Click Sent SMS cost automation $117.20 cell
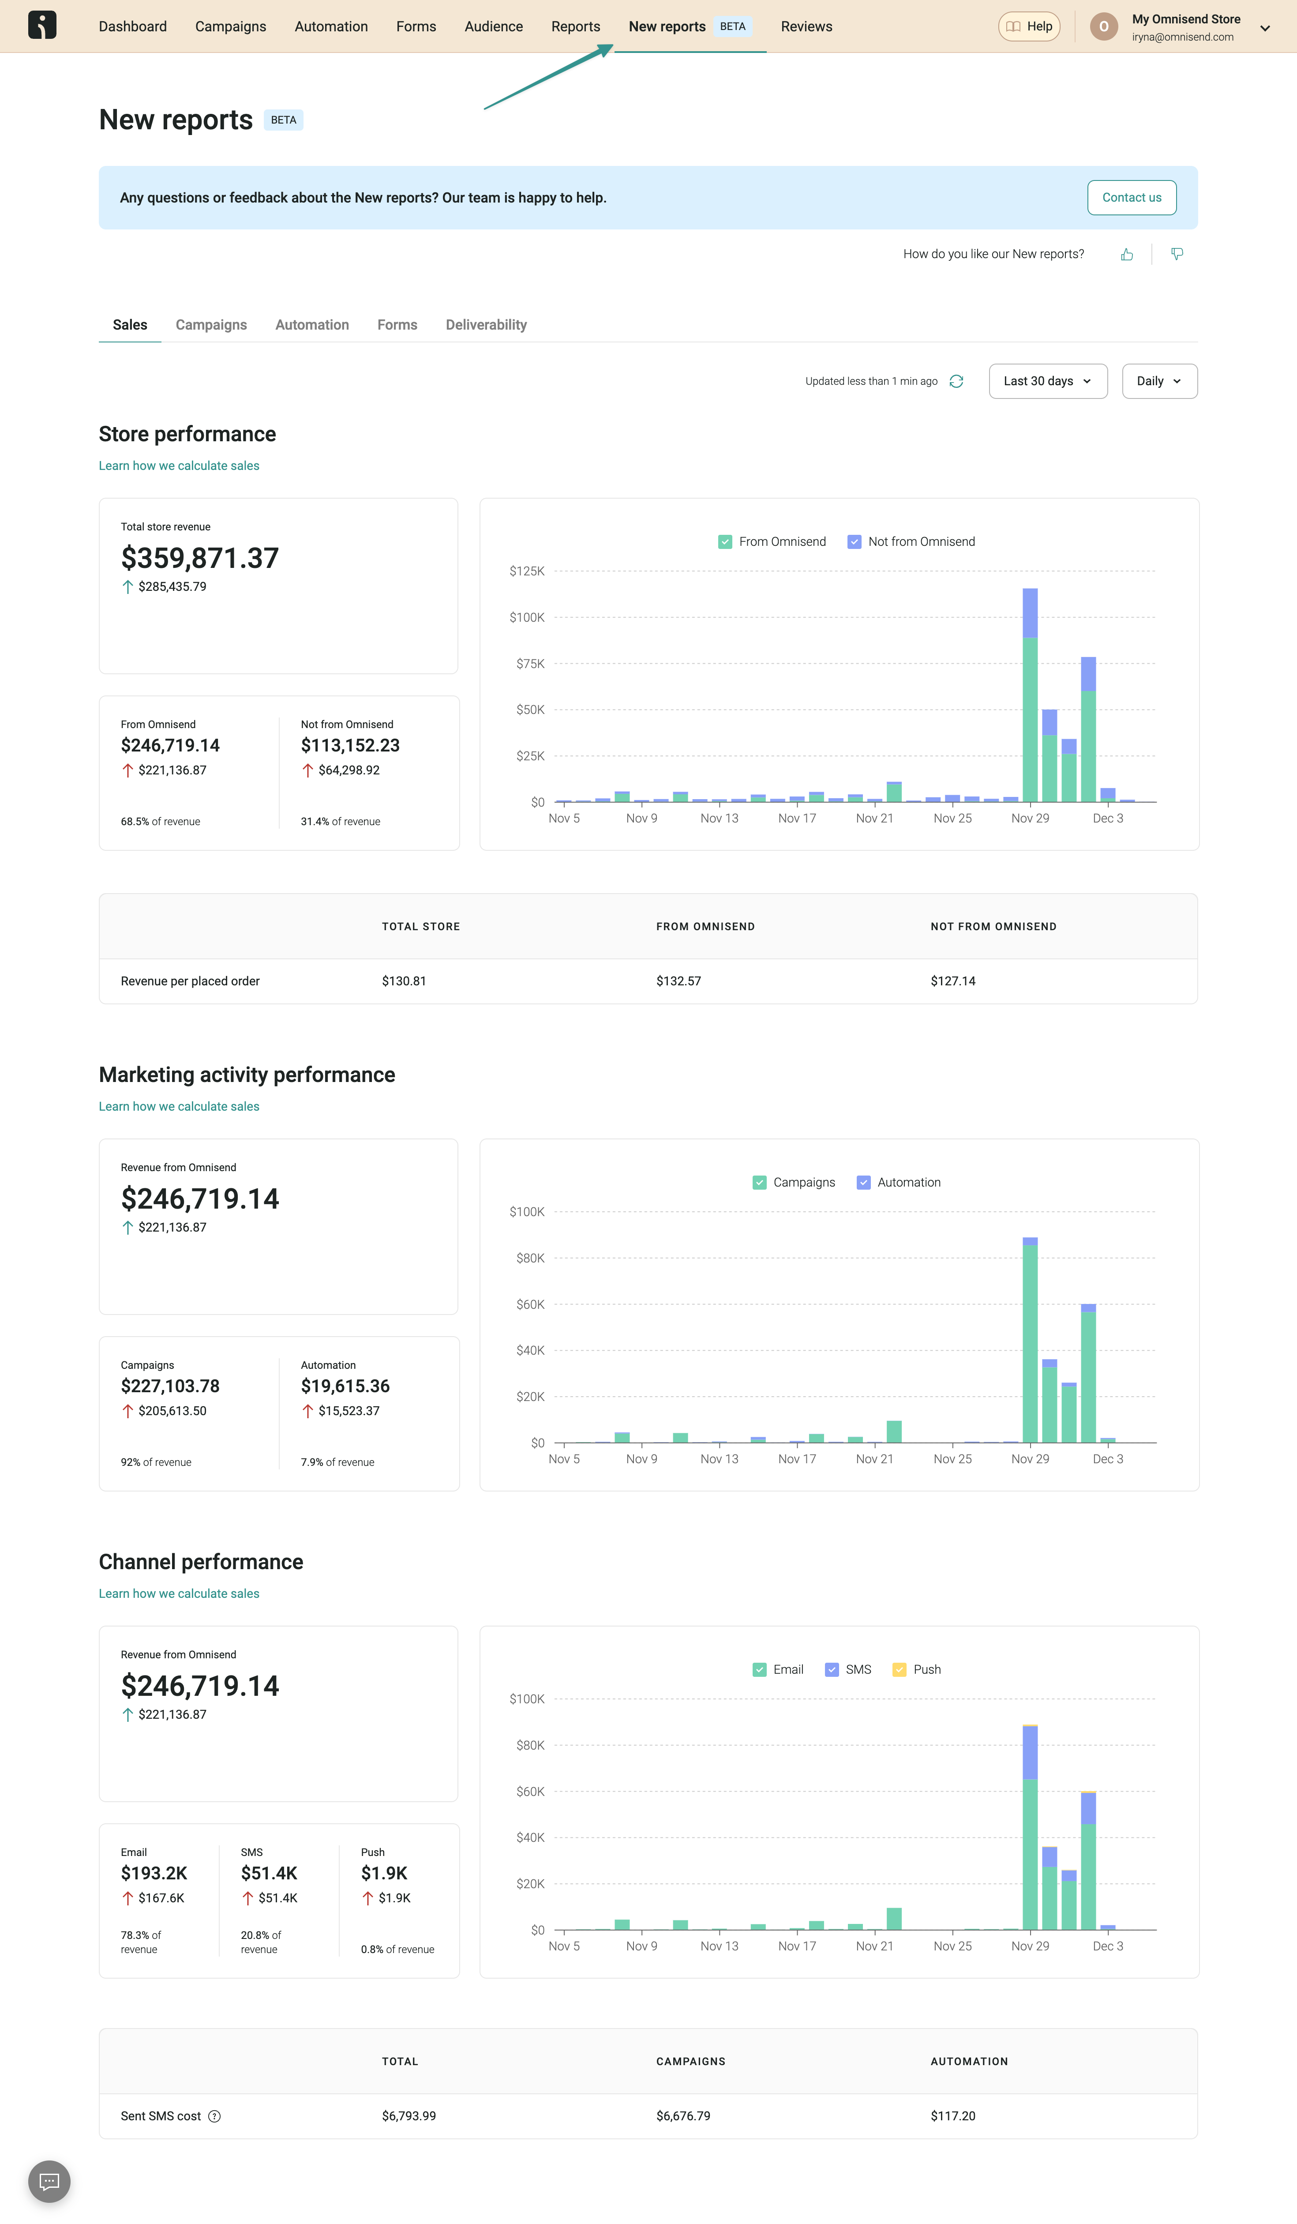The width and height of the screenshot is (1297, 2224). (x=953, y=2116)
